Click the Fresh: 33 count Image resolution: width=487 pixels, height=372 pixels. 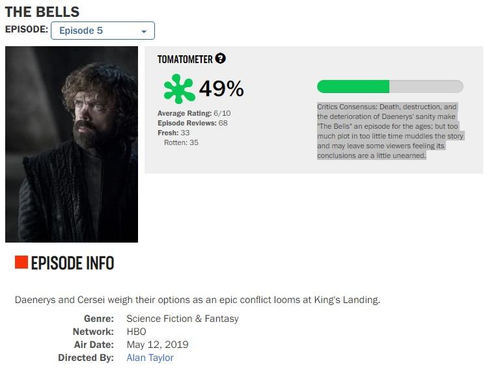pos(173,133)
